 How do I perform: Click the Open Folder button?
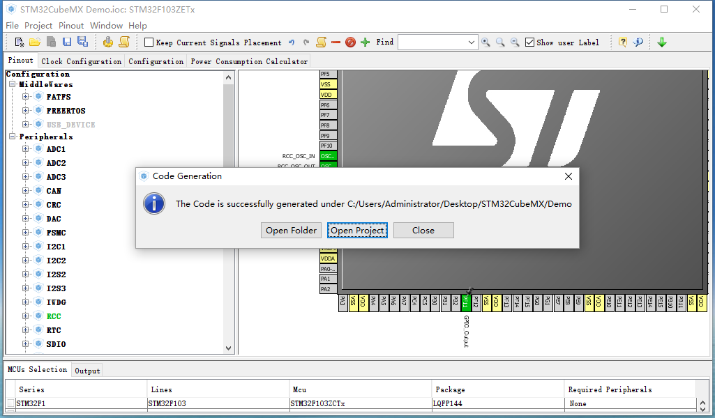tap(291, 231)
